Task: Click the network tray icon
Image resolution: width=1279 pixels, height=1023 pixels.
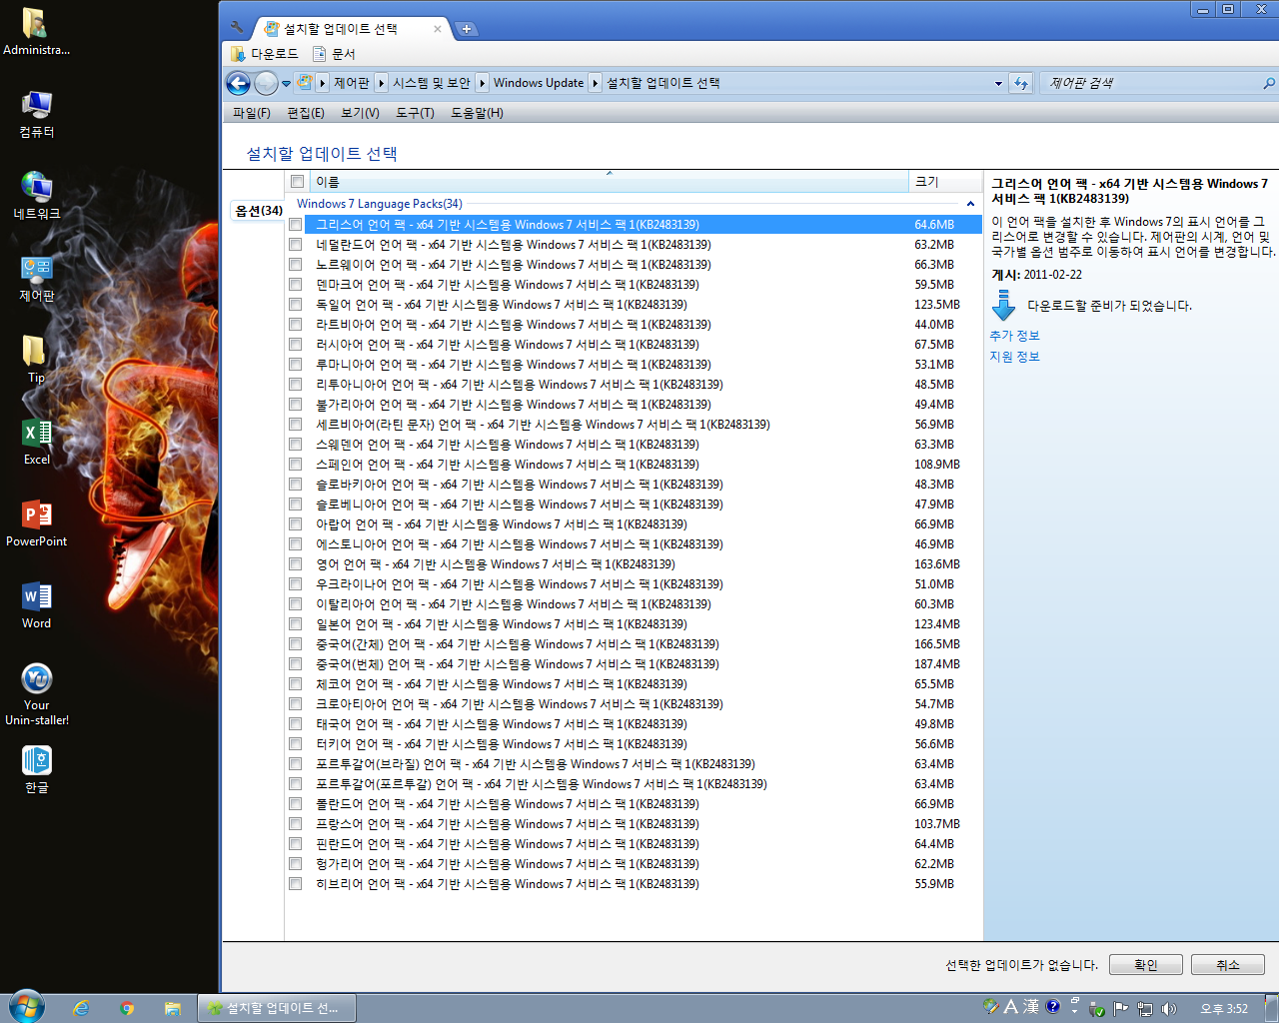Action: click(x=1145, y=1008)
